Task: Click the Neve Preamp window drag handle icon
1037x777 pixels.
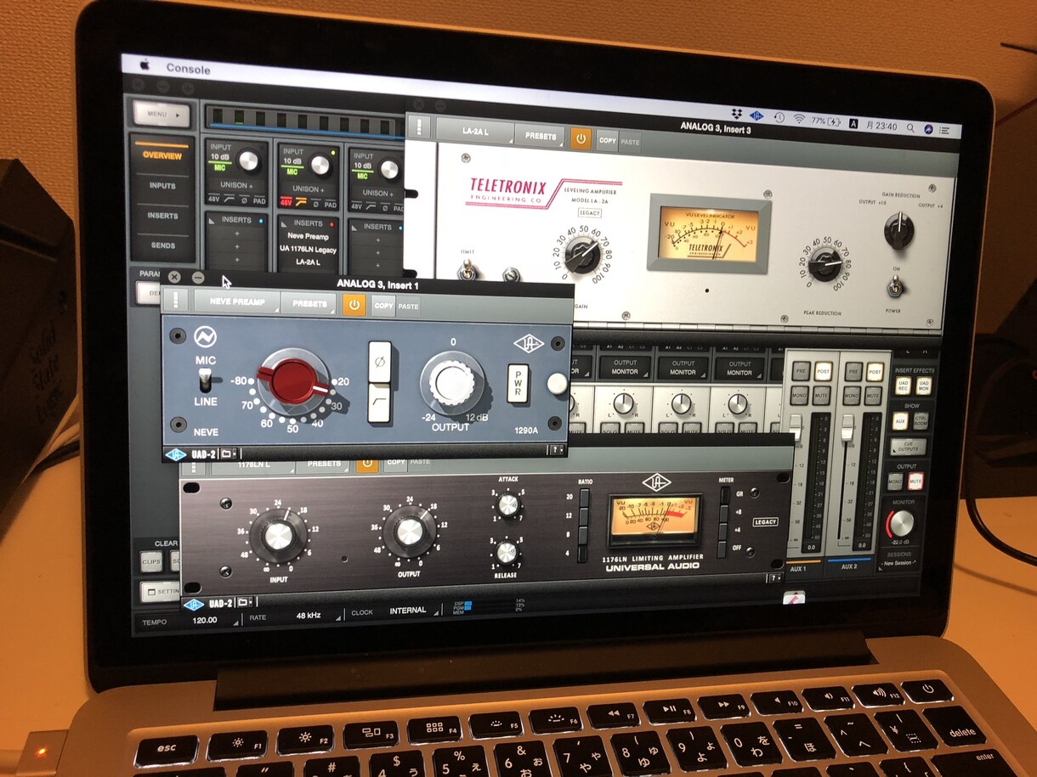Action: point(175,300)
